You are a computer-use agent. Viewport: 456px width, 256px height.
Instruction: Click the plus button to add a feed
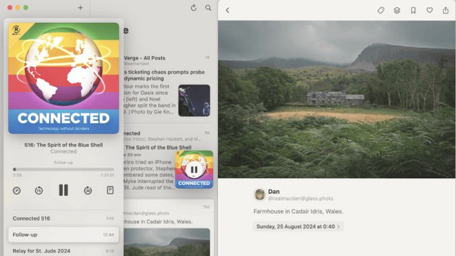pos(80,7)
